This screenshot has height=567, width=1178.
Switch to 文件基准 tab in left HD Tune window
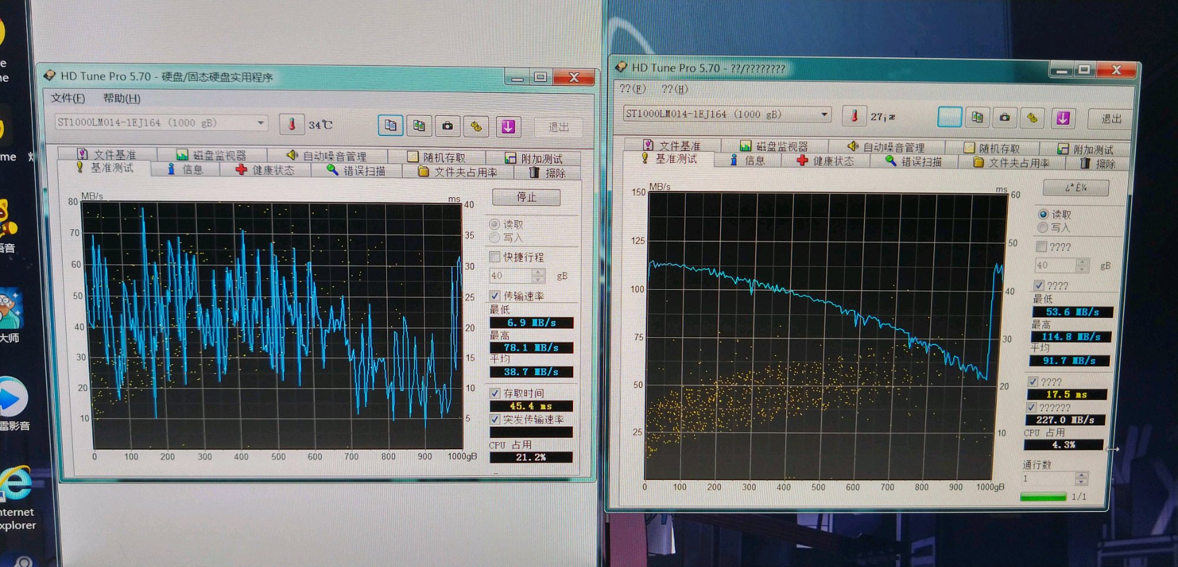pyautogui.click(x=107, y=154)
